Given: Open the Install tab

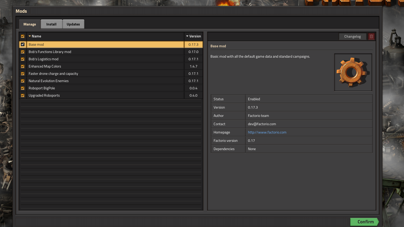Looking at the screenshot, I should click(51, 24).
